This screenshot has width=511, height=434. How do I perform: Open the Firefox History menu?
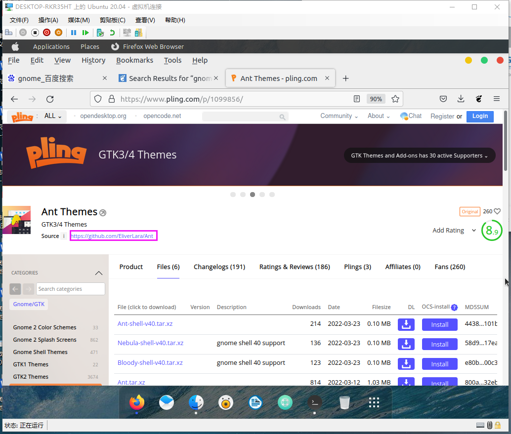93,60
